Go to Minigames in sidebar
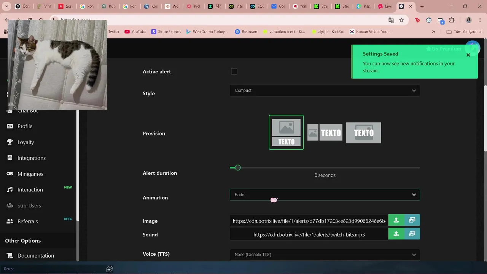This screenshot has height=274, width=487. tap(30, 174)
